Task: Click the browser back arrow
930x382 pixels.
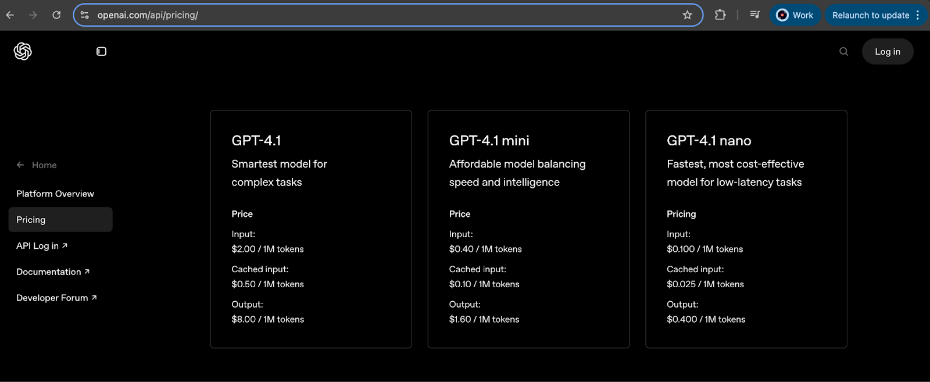Action: point(10,15)
